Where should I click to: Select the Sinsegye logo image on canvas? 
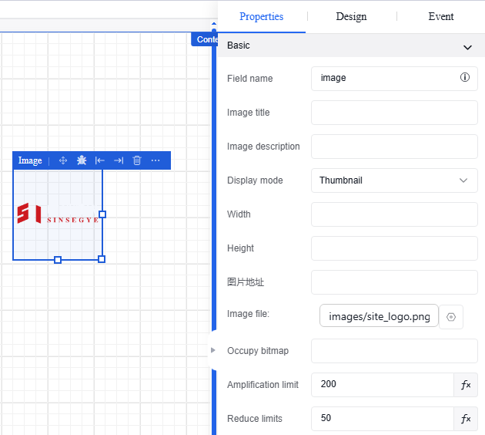(58, 214)
